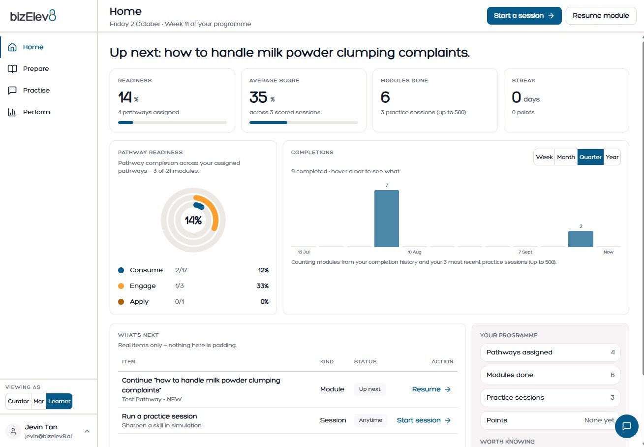Image resolution: width=644 pixels, height=447 pixels.
Task: Click the Perform bar chart icon
Action: click(13, 112)
